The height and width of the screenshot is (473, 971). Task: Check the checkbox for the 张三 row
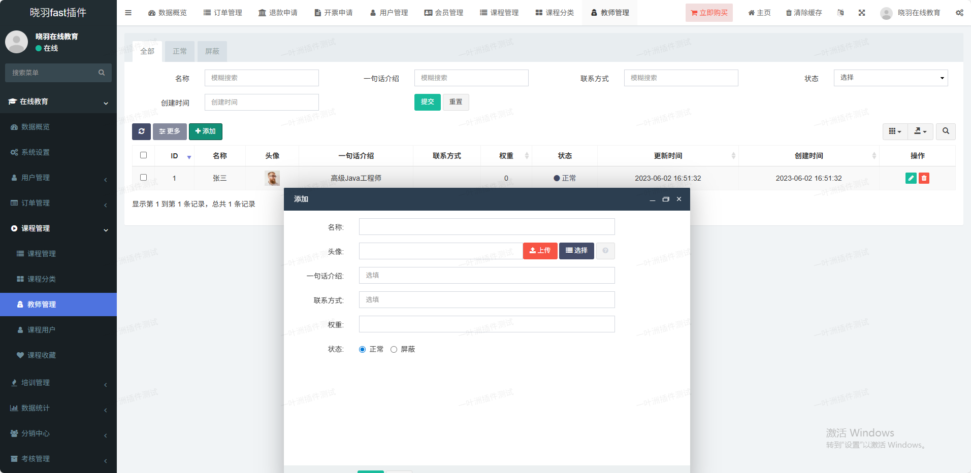(x=143, y=178)
